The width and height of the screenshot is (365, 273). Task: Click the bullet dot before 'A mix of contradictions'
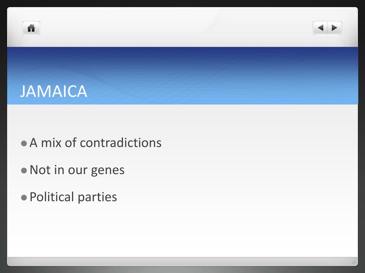click(24, 143)
